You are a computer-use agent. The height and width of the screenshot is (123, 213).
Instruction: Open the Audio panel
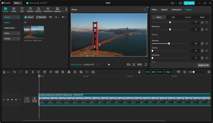click(14, 10)
